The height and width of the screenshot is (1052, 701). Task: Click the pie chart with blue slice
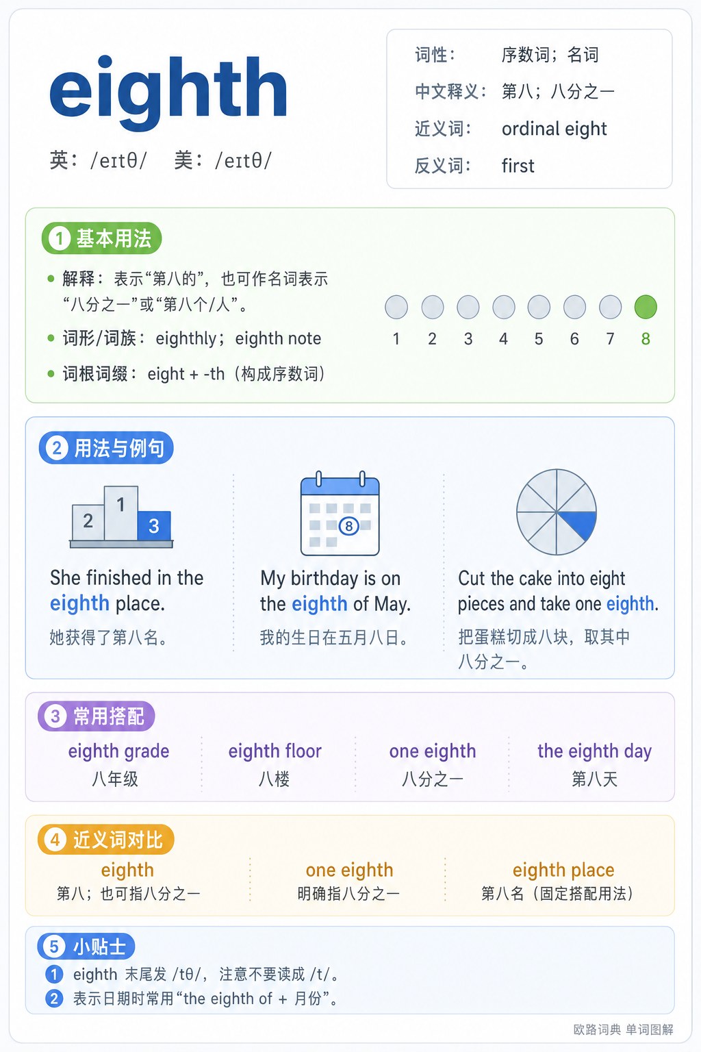pyautogui.click(x=557, y=512)
